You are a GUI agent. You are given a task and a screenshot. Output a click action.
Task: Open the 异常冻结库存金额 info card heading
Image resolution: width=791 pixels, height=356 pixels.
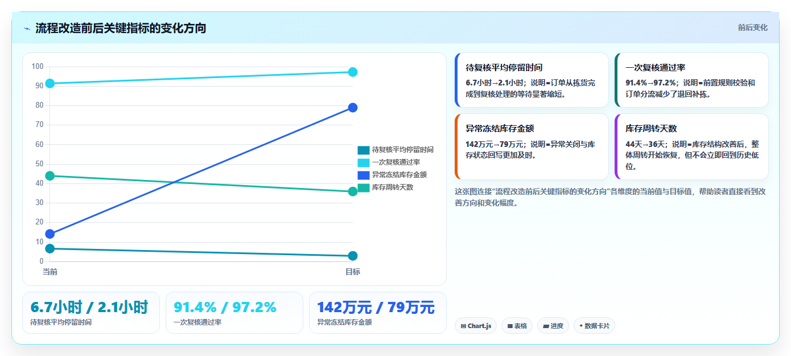[x=500, y=128]
